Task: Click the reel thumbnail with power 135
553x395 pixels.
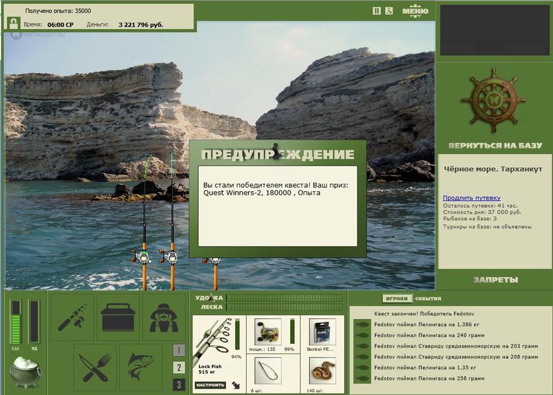Action: 268,331
